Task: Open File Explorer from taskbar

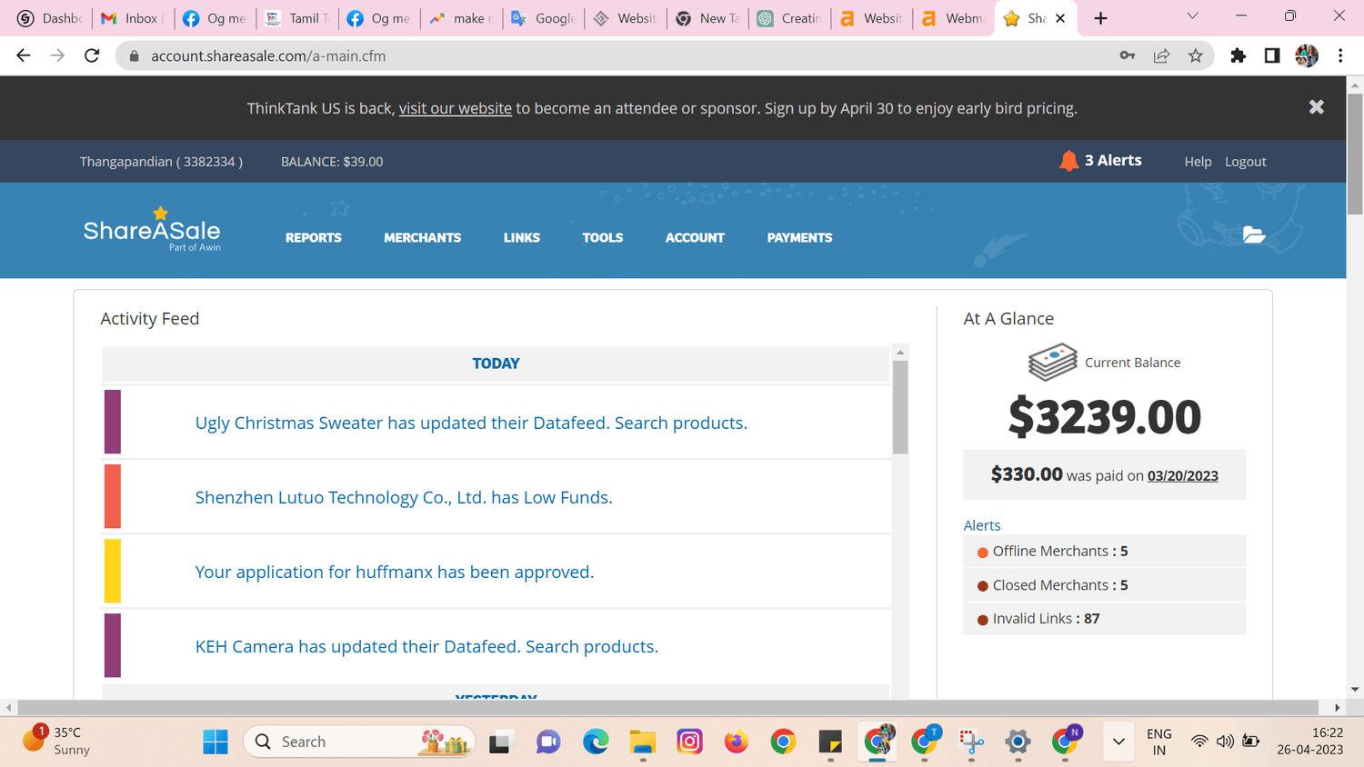Action: coord(643,742)
